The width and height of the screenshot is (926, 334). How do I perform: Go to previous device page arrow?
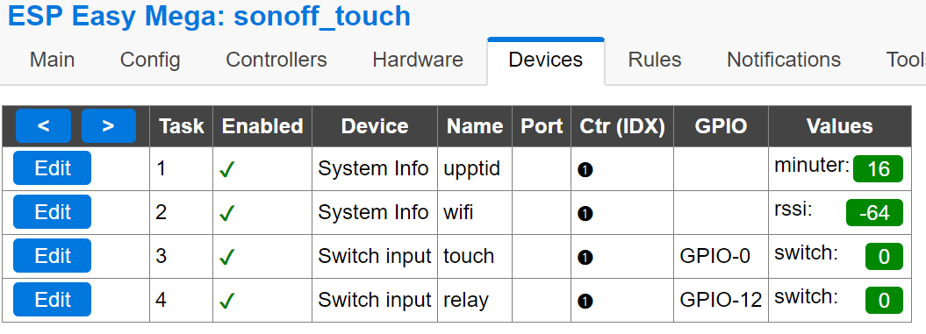click(43, 125)
